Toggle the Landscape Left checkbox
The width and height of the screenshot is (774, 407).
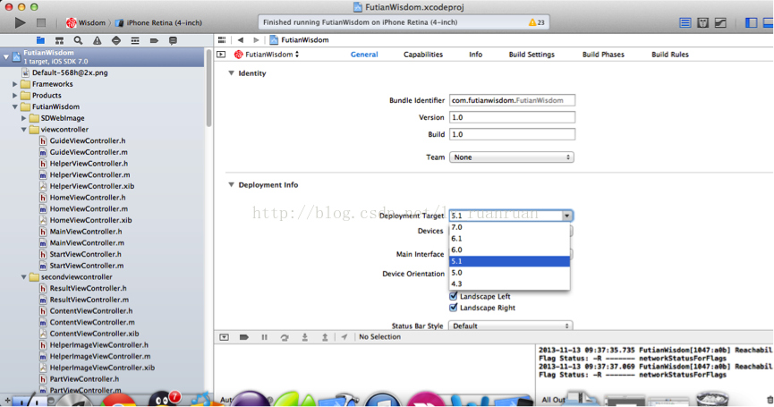pyautogui.click(x=453, y=296)
